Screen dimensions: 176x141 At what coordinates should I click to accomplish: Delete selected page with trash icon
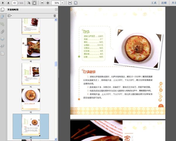(55, 16)
